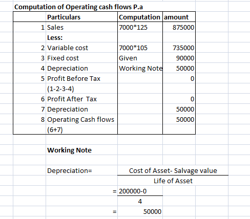250x219 pixels.
Task: Select the row 7 depreciation amount 50000
Action: pos(185,109)
